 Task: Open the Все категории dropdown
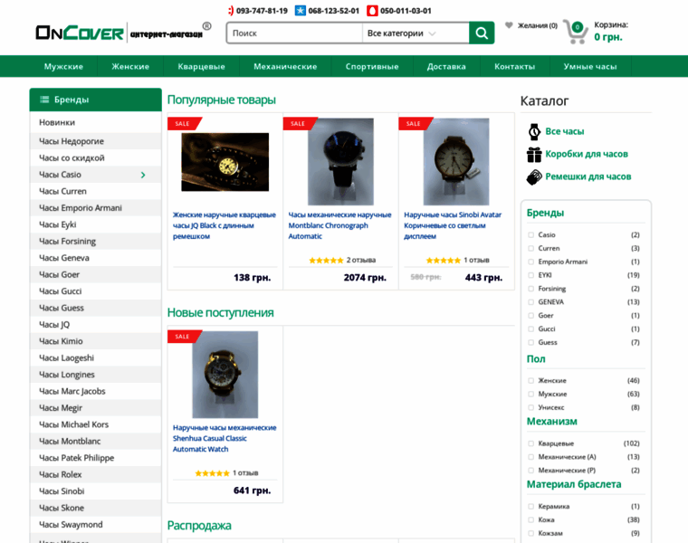pos(416,33)
